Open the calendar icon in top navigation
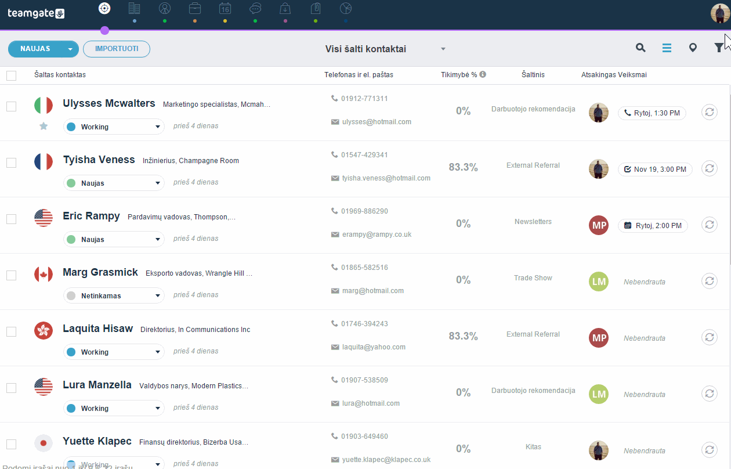Screen dimensions: 731x469 [225, 8]
